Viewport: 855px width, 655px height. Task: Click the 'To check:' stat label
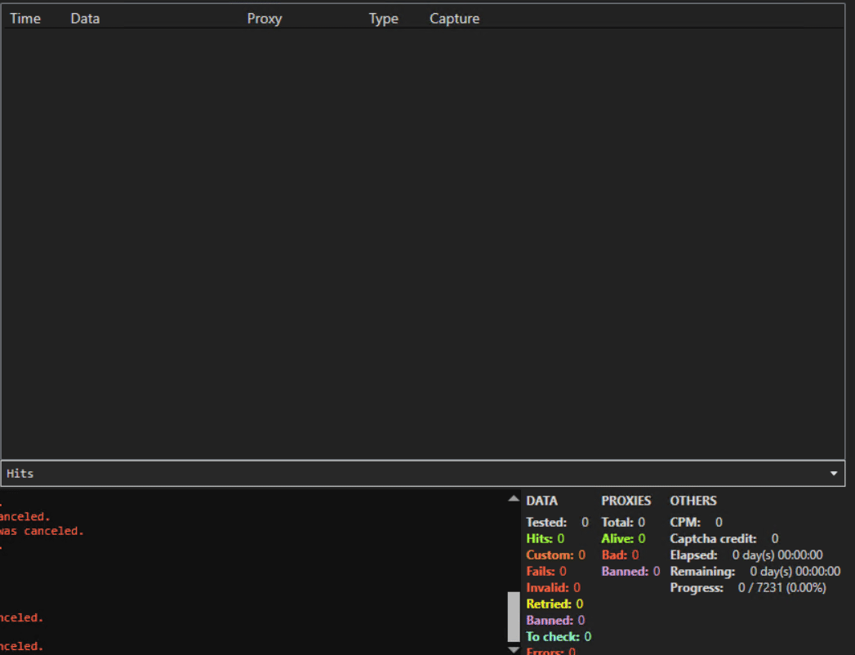point(552,636)
